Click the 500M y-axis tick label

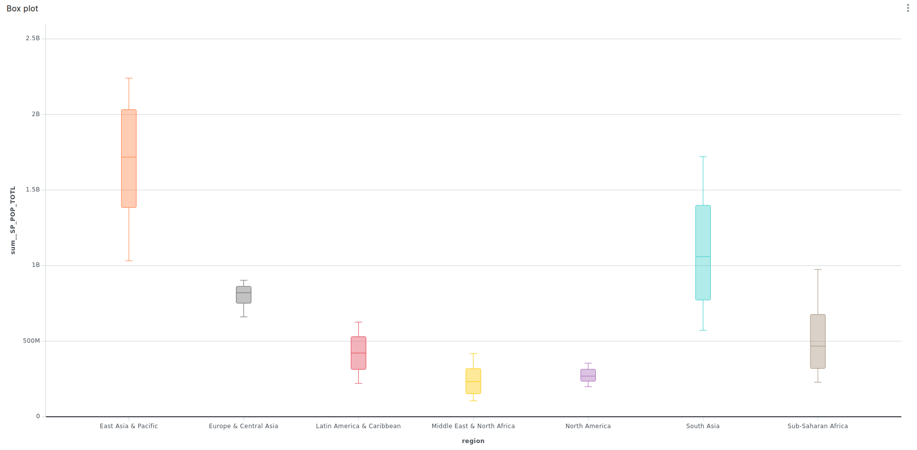(x=31, y=341)
